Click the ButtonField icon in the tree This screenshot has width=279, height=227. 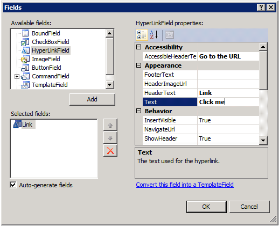point(25,68)
